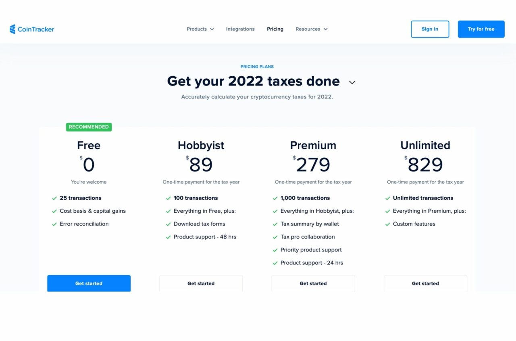Click the checkmark beside Tax pro collaboration

coord(276,237)
